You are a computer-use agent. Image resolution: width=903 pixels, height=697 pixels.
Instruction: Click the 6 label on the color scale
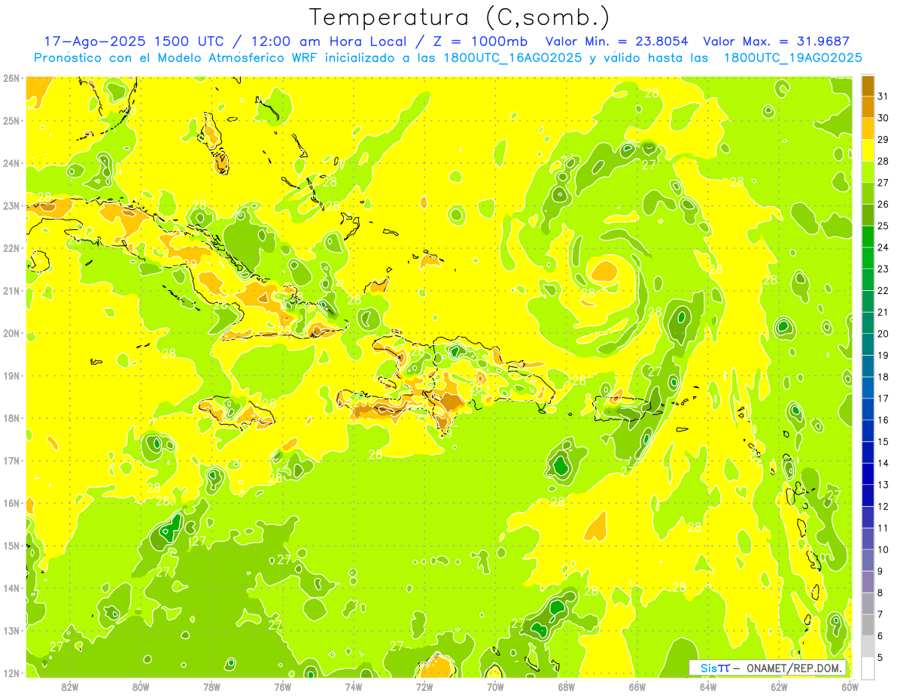880,635
